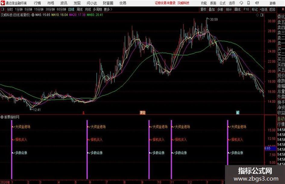Open the F10 company info button
The image size is (285, 184).
coord(246,9)
